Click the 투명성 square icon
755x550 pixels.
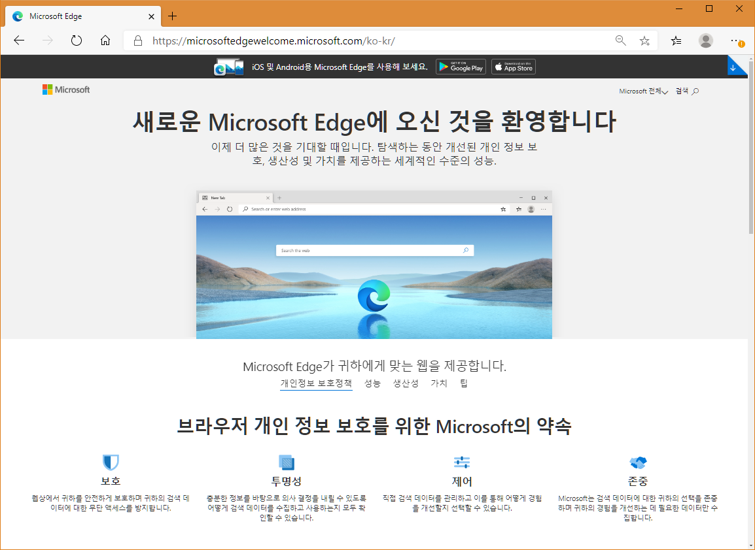click(287, 462)
